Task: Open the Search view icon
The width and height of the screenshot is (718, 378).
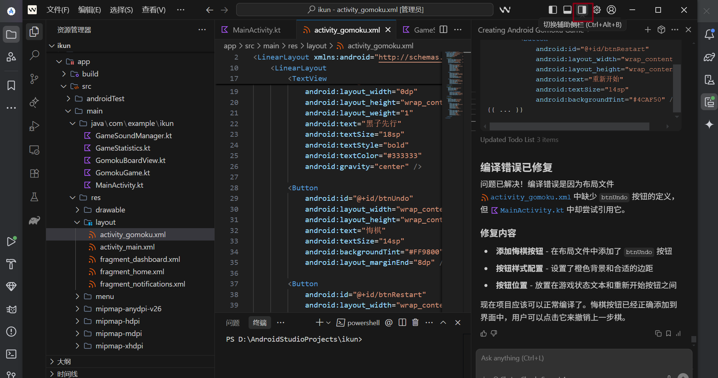Action: pyautogui.click(x=34, y=55)
